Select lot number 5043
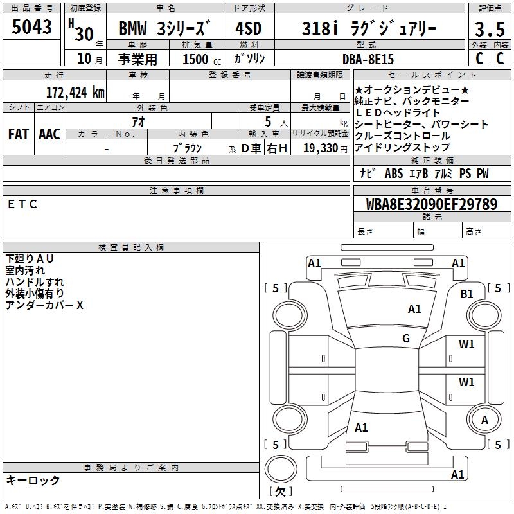Screen dimensions: 514x514 32,28
